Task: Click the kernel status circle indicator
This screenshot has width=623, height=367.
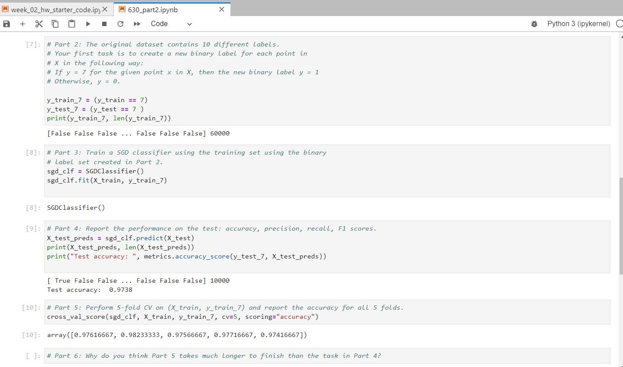Action: click(x=620, y=24)
